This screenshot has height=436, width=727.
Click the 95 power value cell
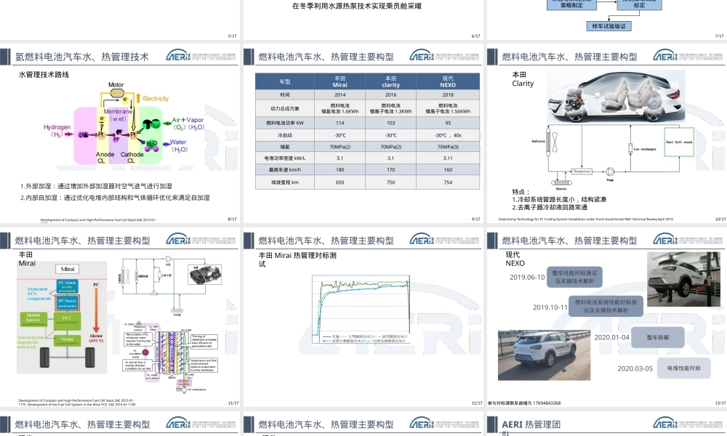[448, 124]
